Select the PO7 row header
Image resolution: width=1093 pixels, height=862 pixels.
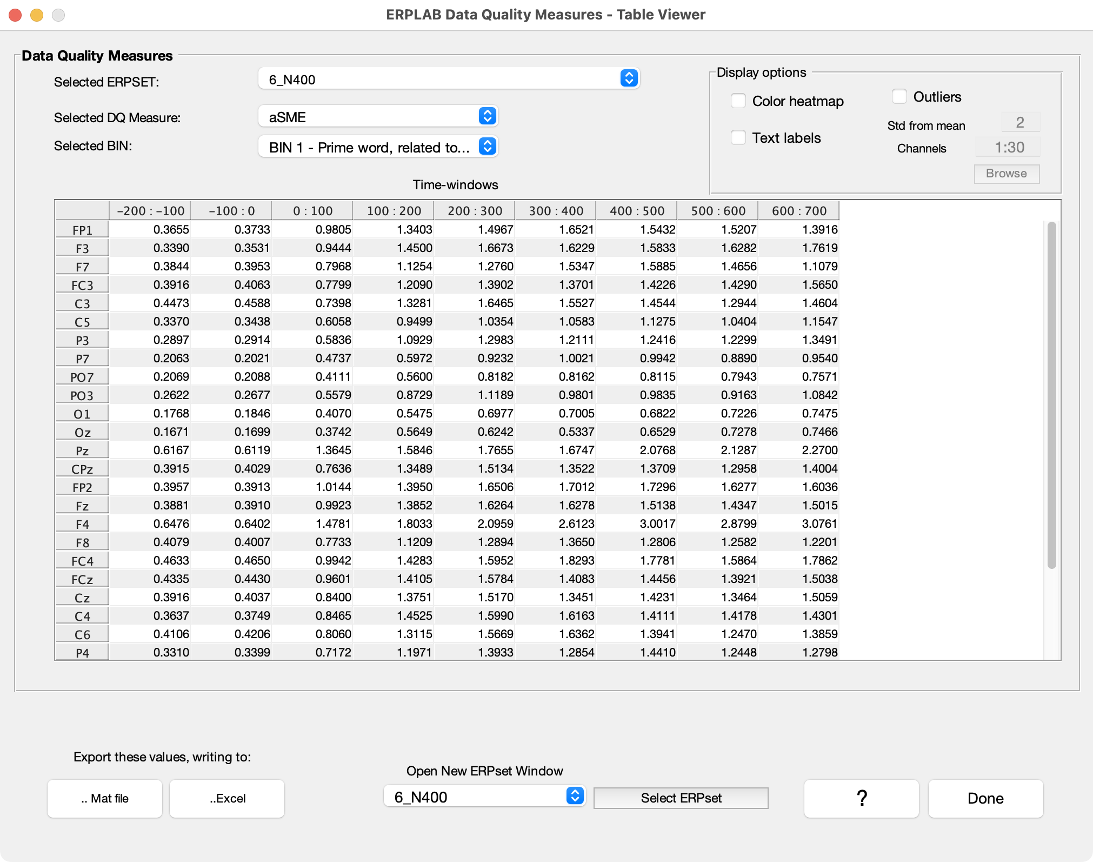coord(82,377)
